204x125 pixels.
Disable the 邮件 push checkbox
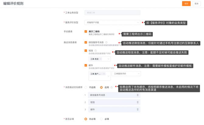point(86,65)
